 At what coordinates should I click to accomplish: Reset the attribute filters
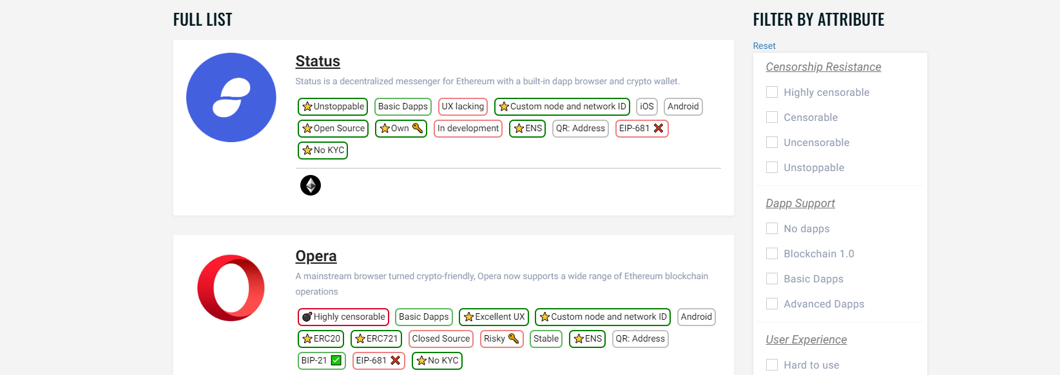pos(764,46)
